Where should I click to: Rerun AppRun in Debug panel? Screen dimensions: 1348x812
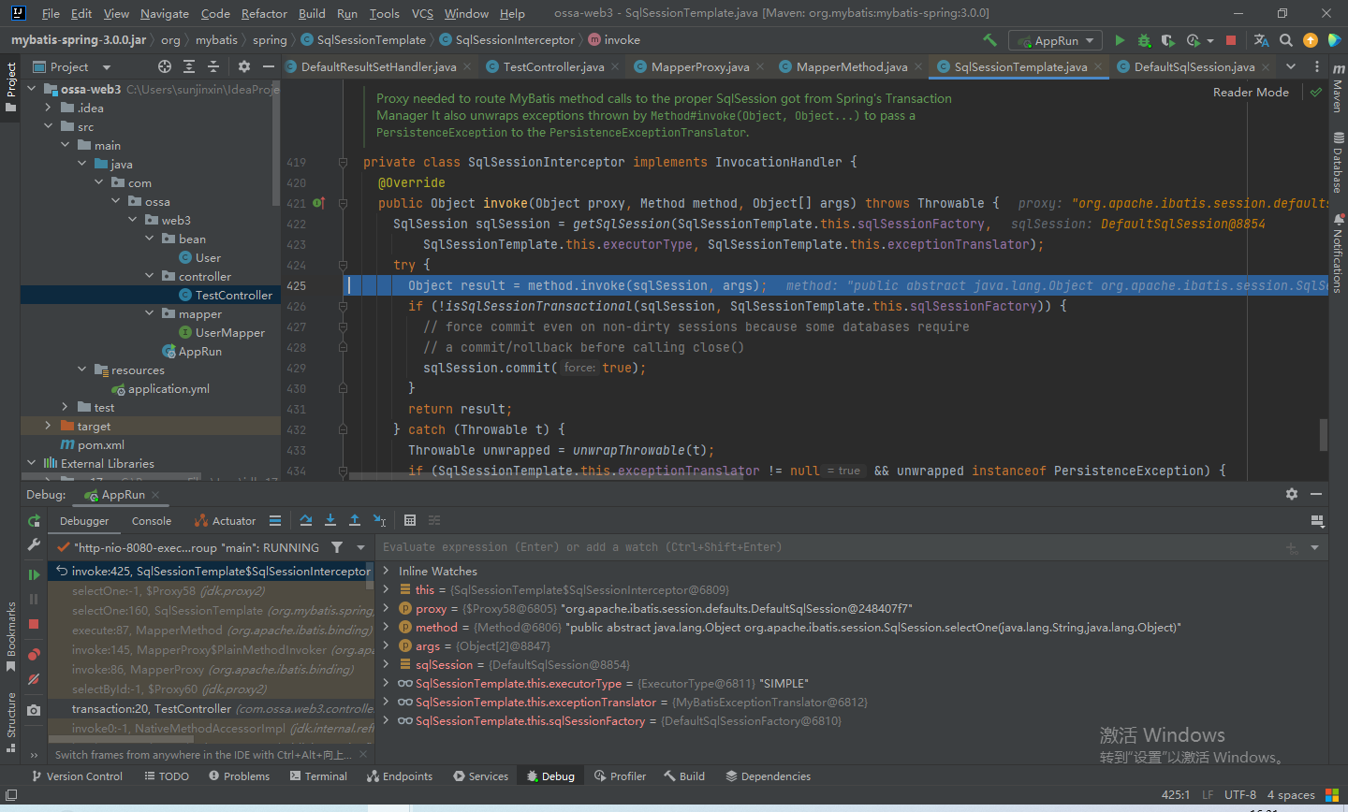click(34, 521)
